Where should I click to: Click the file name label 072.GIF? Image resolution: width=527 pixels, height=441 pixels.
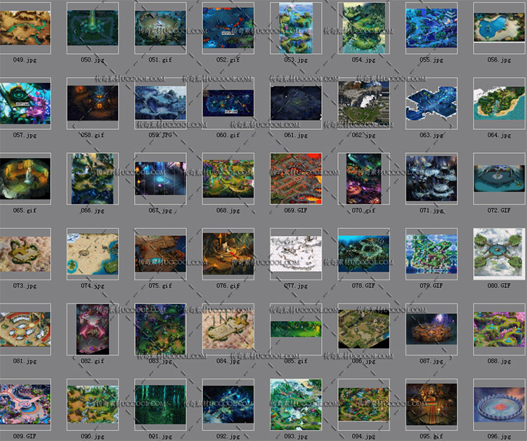click(499, 210)
